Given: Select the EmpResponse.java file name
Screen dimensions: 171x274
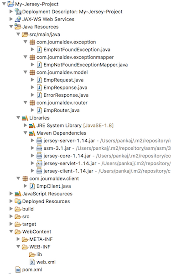Looking at the screenshot, I should point(65,88).
